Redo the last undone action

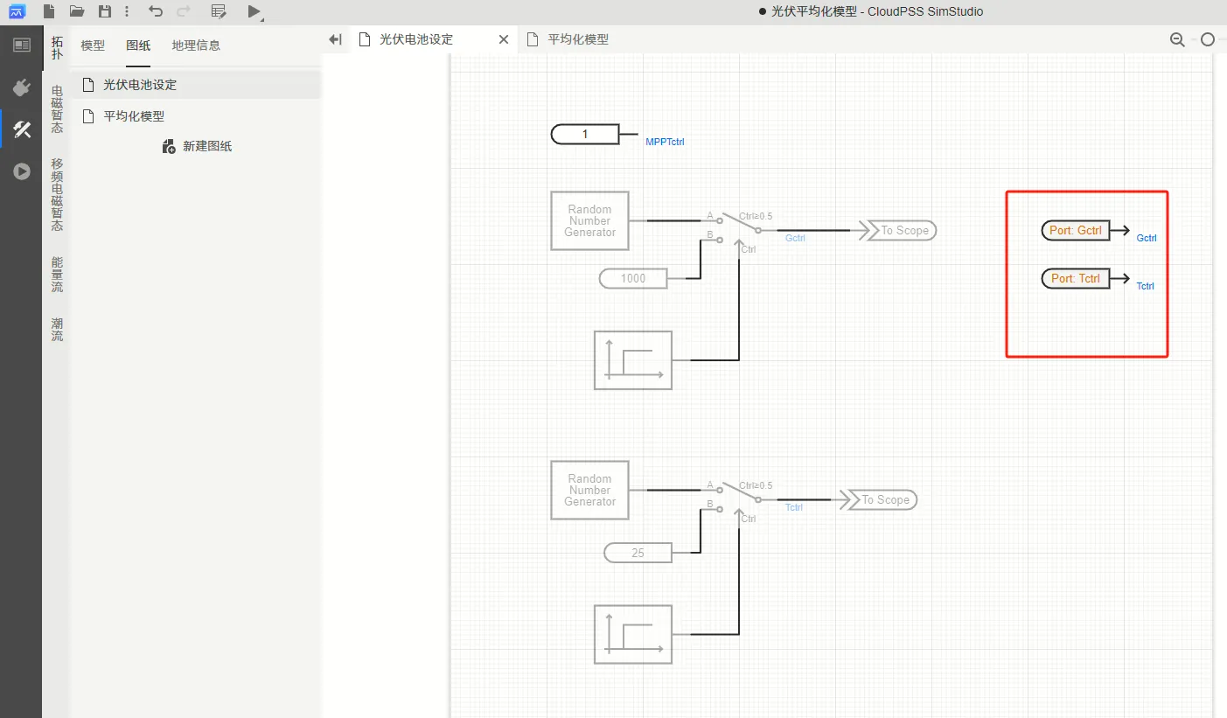tap(184, 11)
